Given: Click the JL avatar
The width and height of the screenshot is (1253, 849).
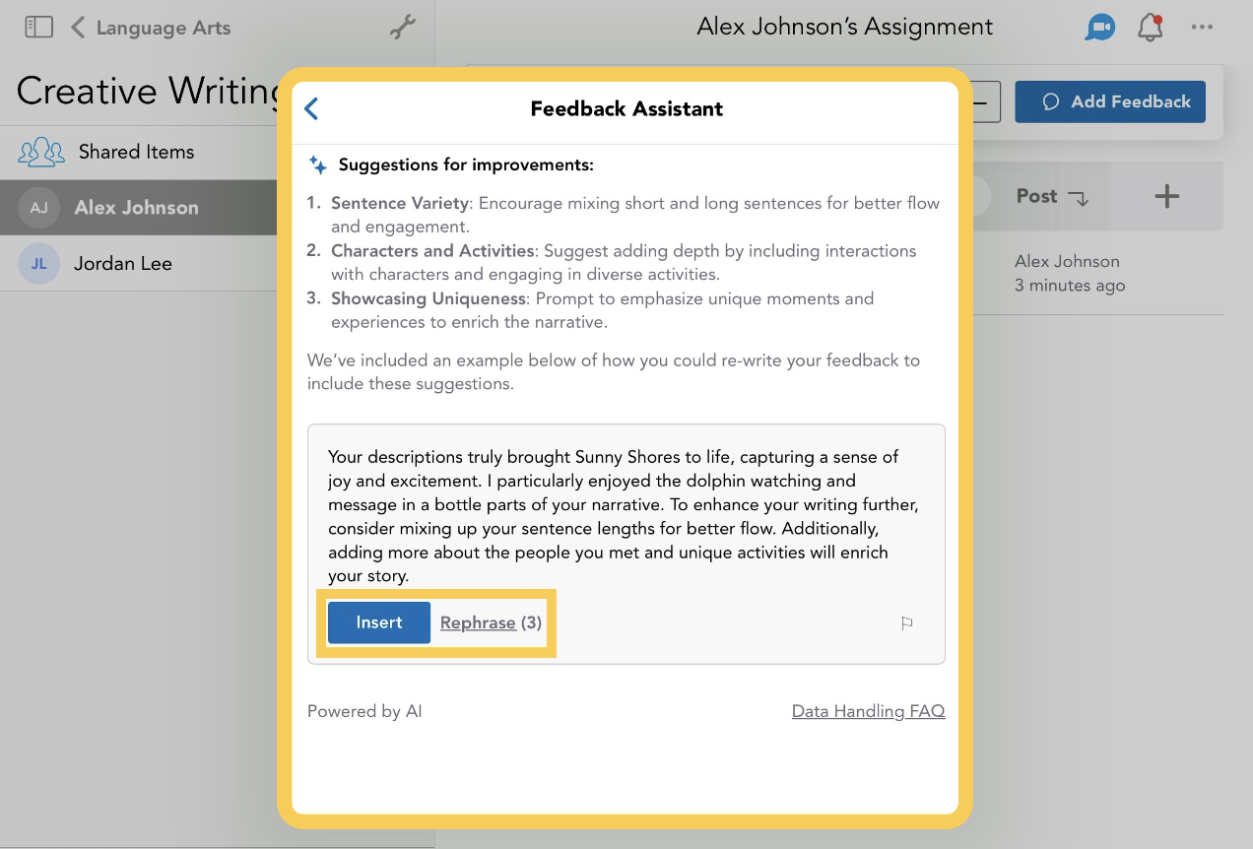Looking at the screenshot, I should 38,263.
